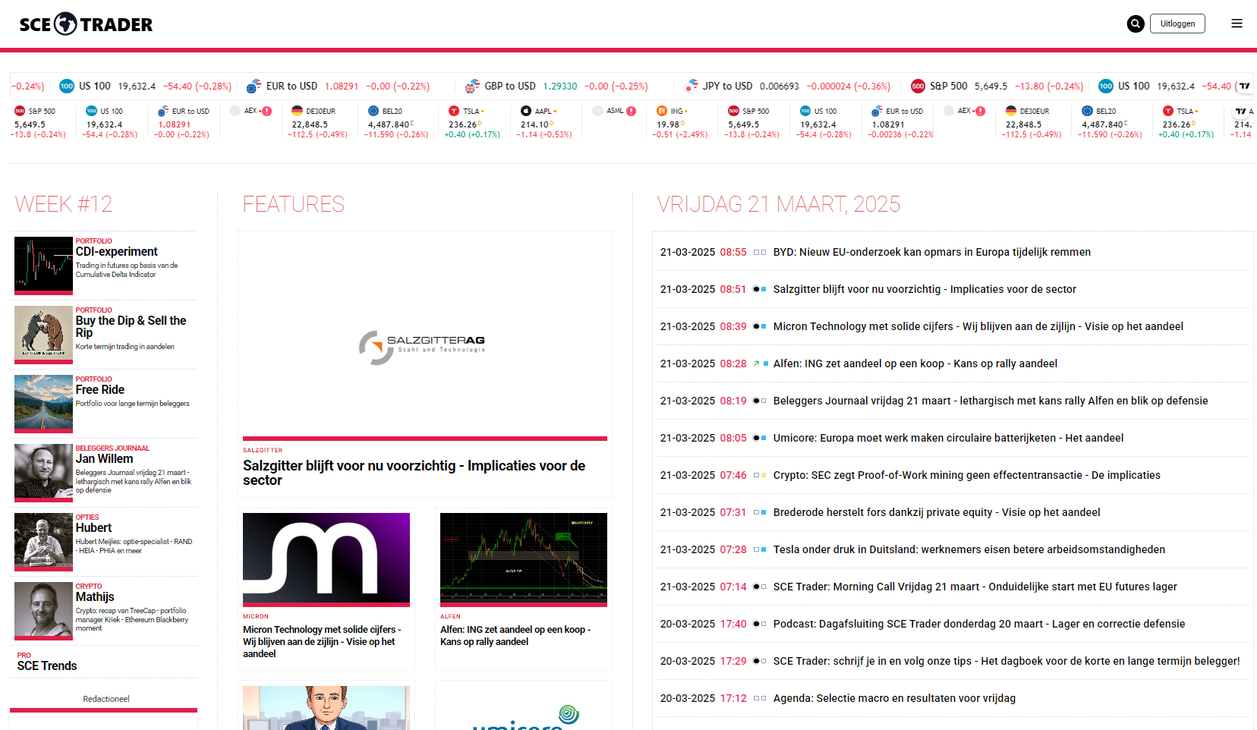Click the JPY to USD rate 0.006693
Viewport: 1257px width, 730px height.
pos(780,87)
